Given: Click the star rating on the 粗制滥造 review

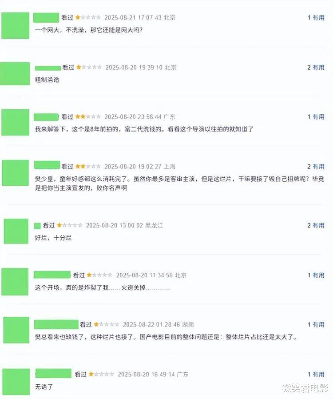Looking at the screenshot, I should (x=89, y=68).
